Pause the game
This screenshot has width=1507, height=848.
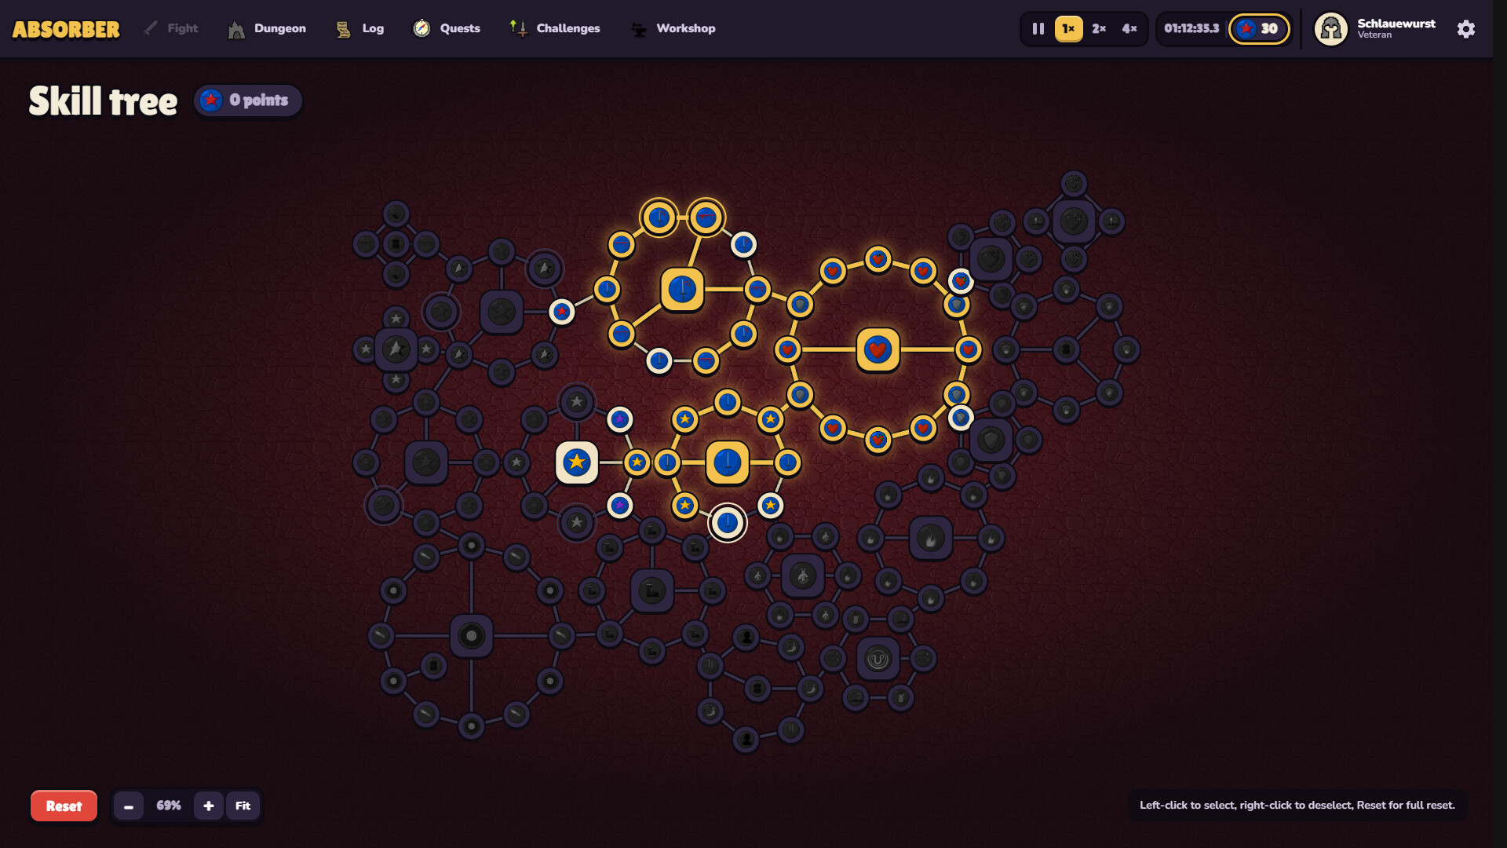pos(1038,29)
